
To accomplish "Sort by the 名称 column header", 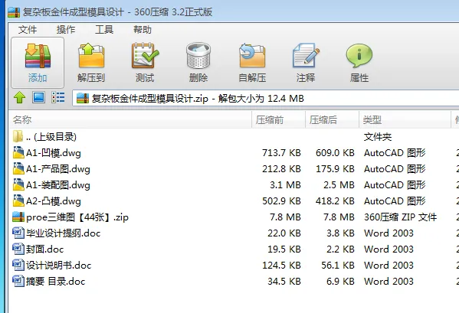I will point(130,119).
